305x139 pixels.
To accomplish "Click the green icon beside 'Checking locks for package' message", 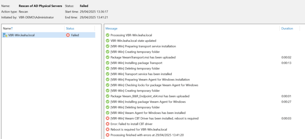I will (x=107, y=85).
